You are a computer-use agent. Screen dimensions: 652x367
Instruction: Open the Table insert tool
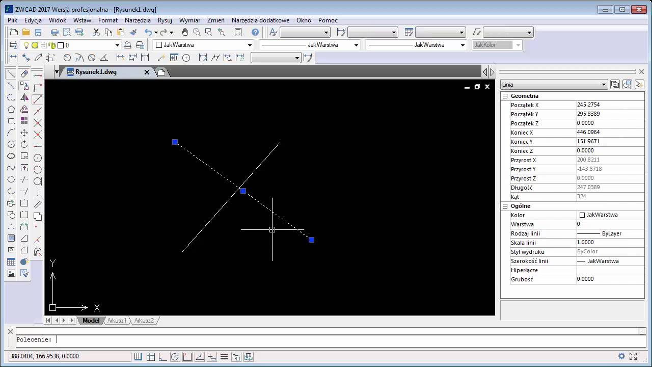[x=11, y=261]
